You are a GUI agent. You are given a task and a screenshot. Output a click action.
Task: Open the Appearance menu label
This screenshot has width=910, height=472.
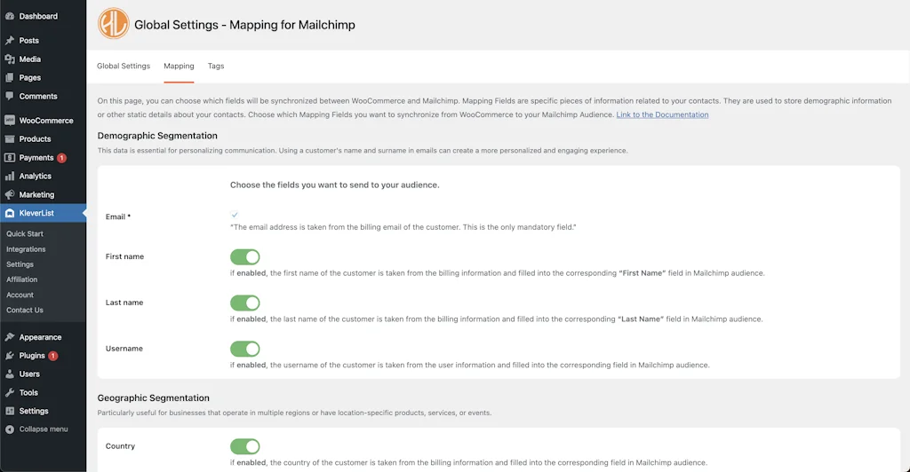40,337
